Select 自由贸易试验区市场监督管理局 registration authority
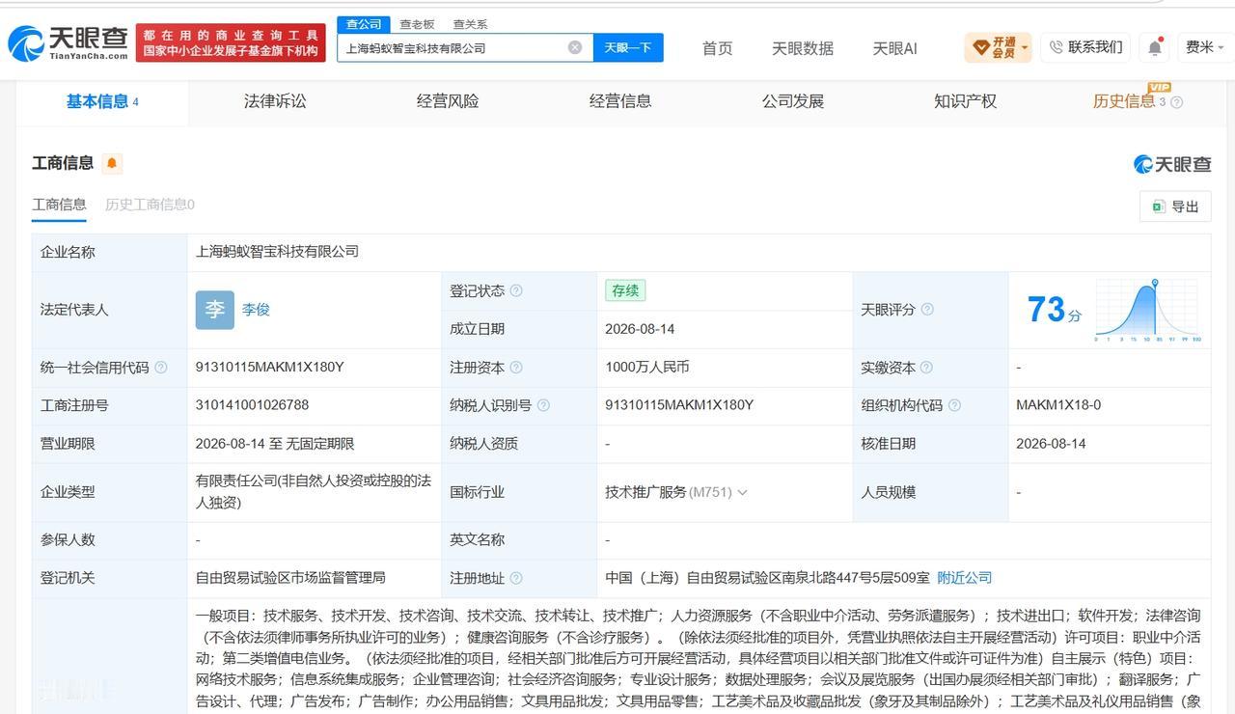Screen dimensions: 1235x714 (290, 578)
